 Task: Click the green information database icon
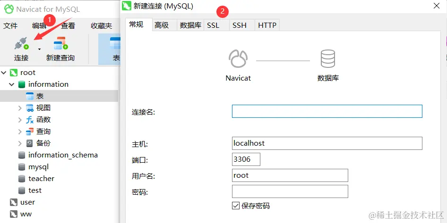21,84
